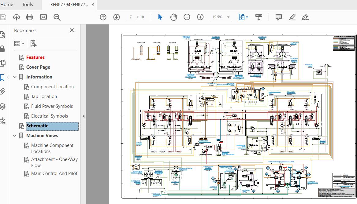Select the Information bookmark
Screen dimensions: 357x204
[x=39, y=77]
